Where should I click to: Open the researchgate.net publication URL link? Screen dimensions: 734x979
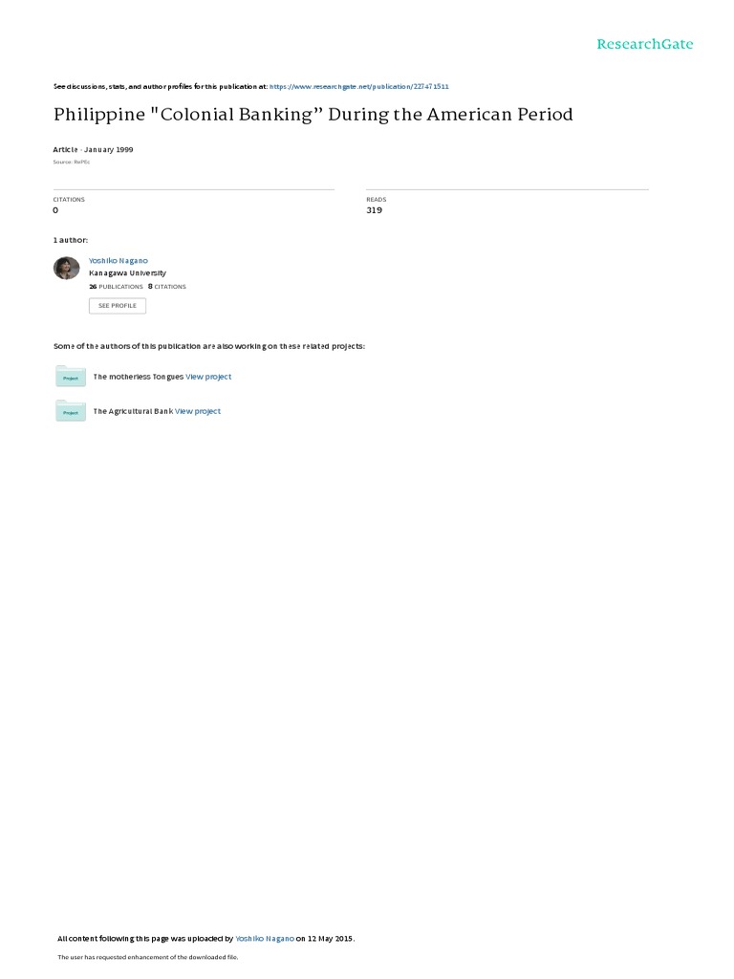pos(359,87)
